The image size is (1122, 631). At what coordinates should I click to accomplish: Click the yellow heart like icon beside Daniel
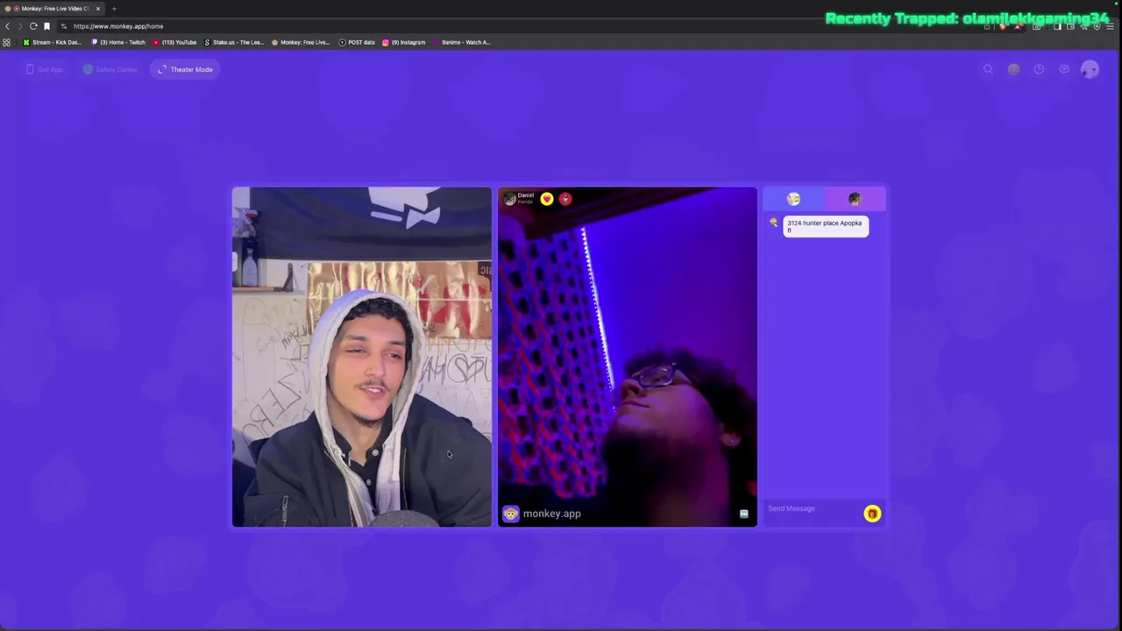tap(547, 199)
